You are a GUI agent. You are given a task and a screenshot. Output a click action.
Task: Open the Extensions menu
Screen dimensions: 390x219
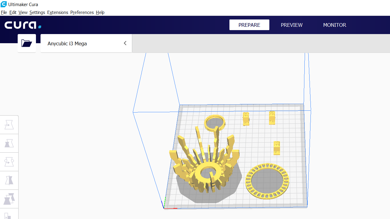[58, 12]
